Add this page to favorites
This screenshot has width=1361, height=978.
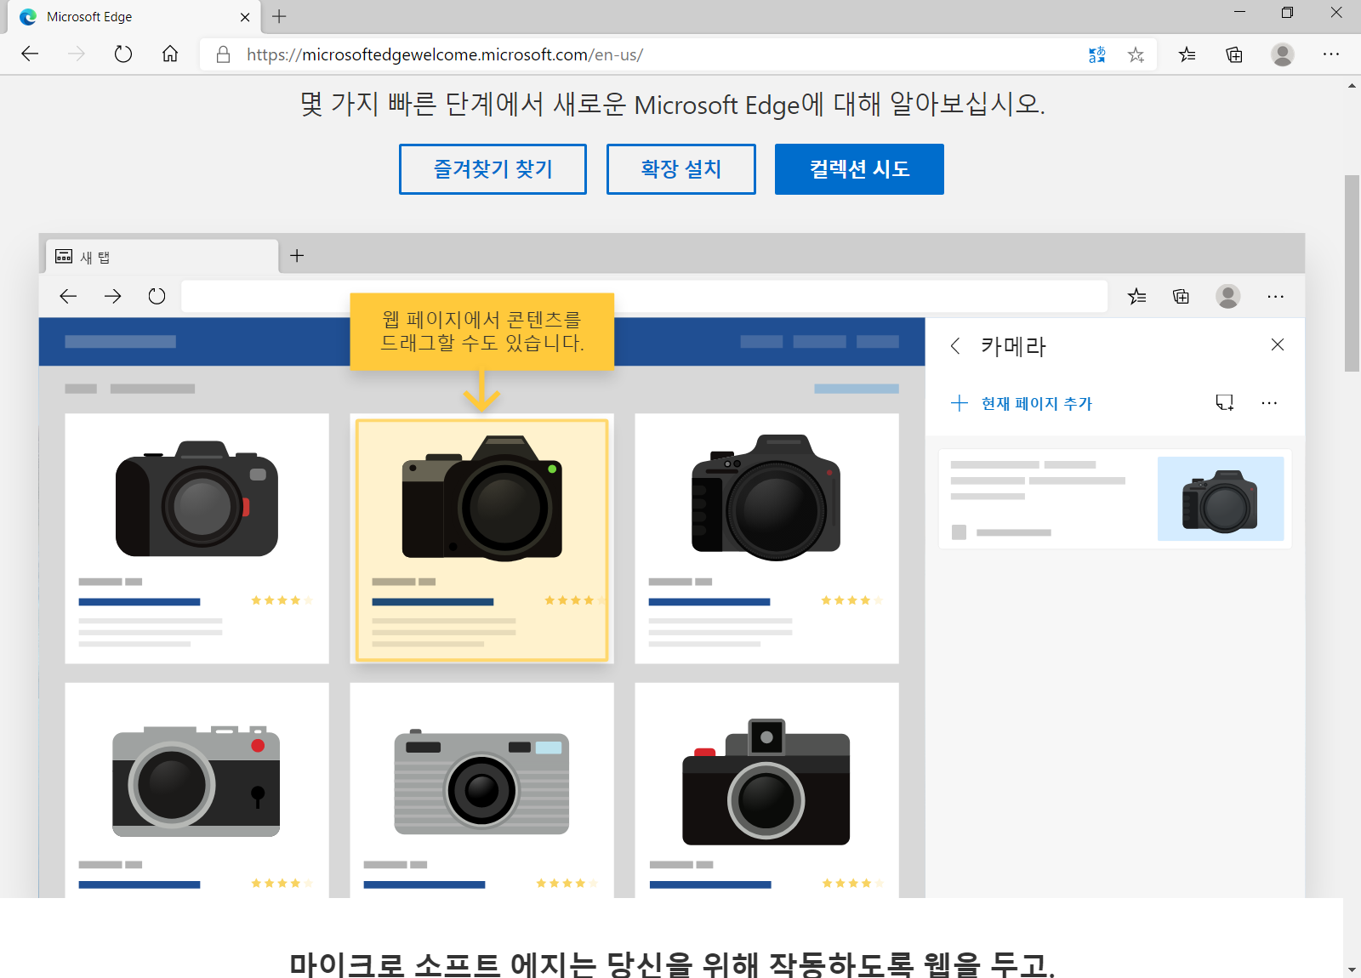1136,54
